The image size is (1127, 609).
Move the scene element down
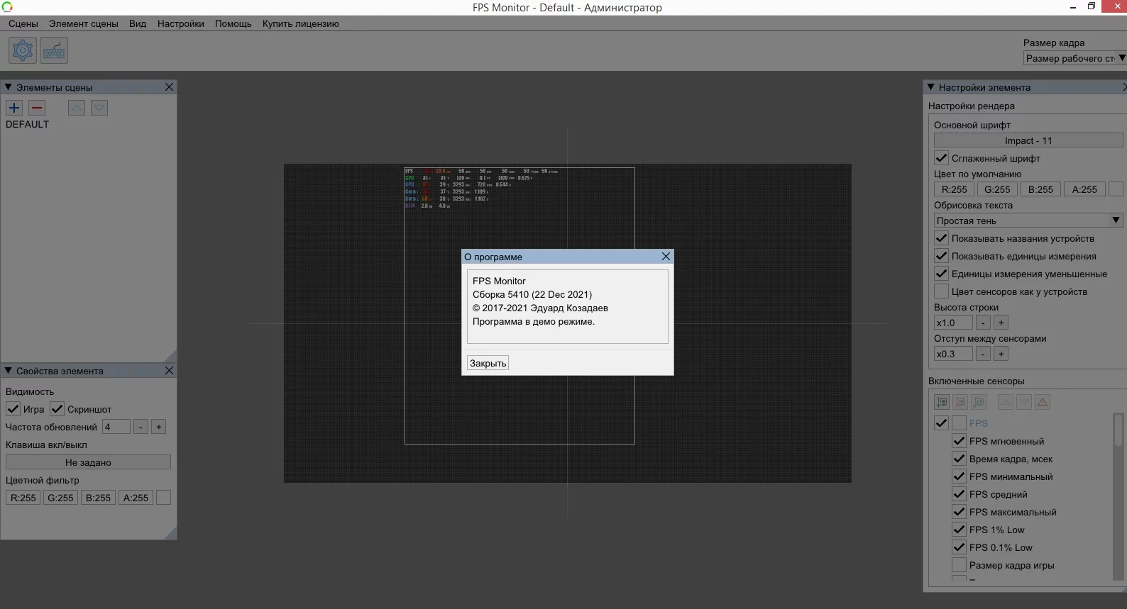99,108
